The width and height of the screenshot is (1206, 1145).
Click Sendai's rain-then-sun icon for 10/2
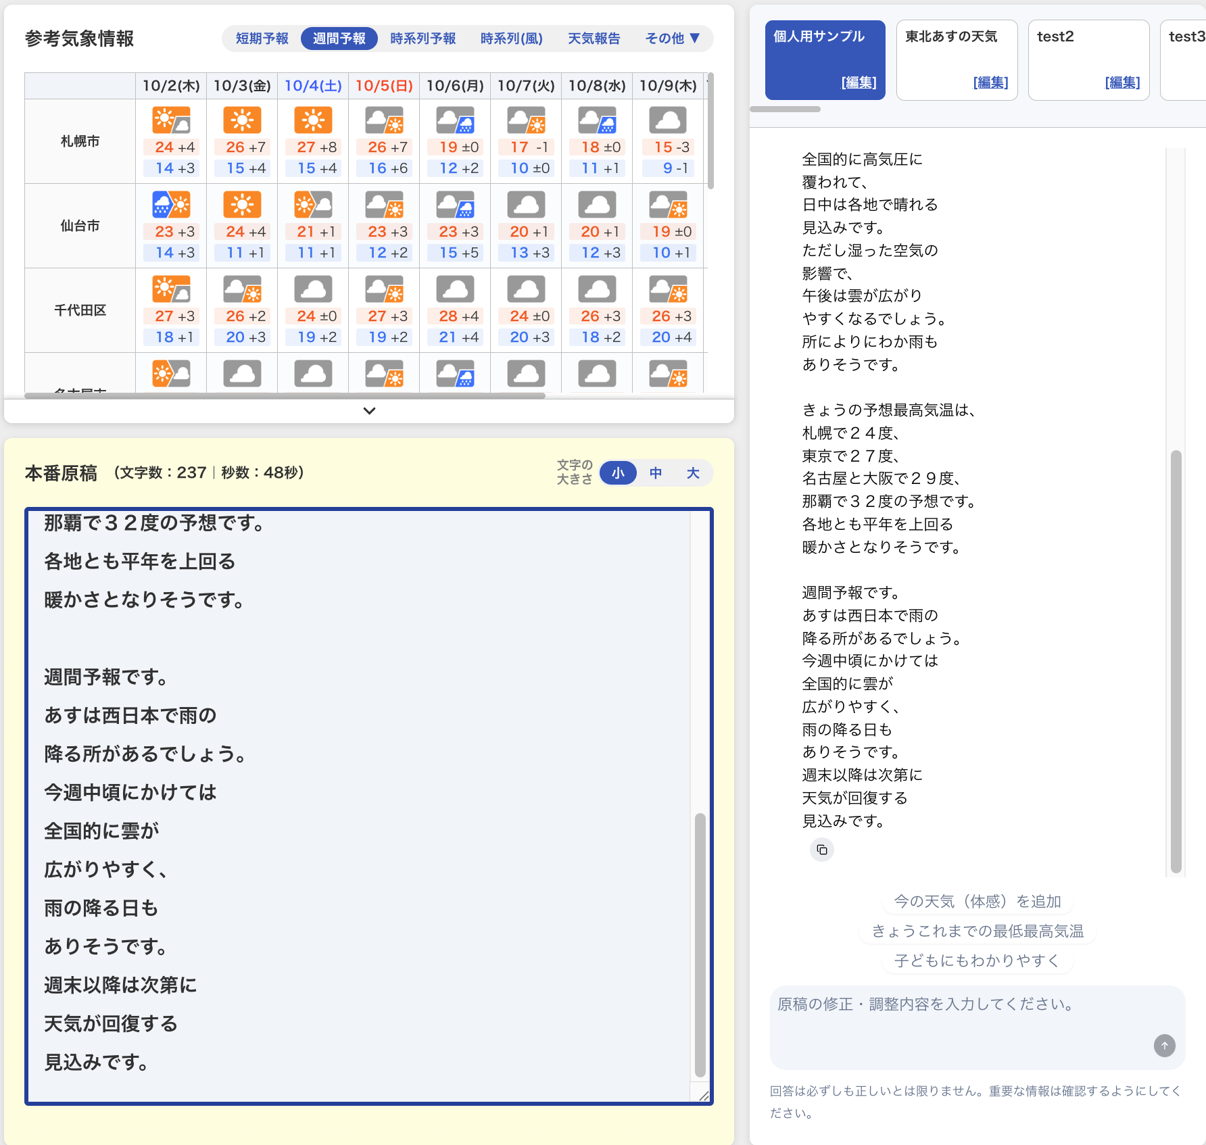click(171, 205)
